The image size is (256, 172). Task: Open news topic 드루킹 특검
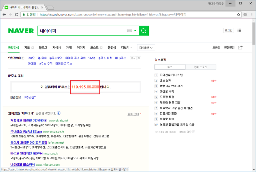(x=167, y=97)
